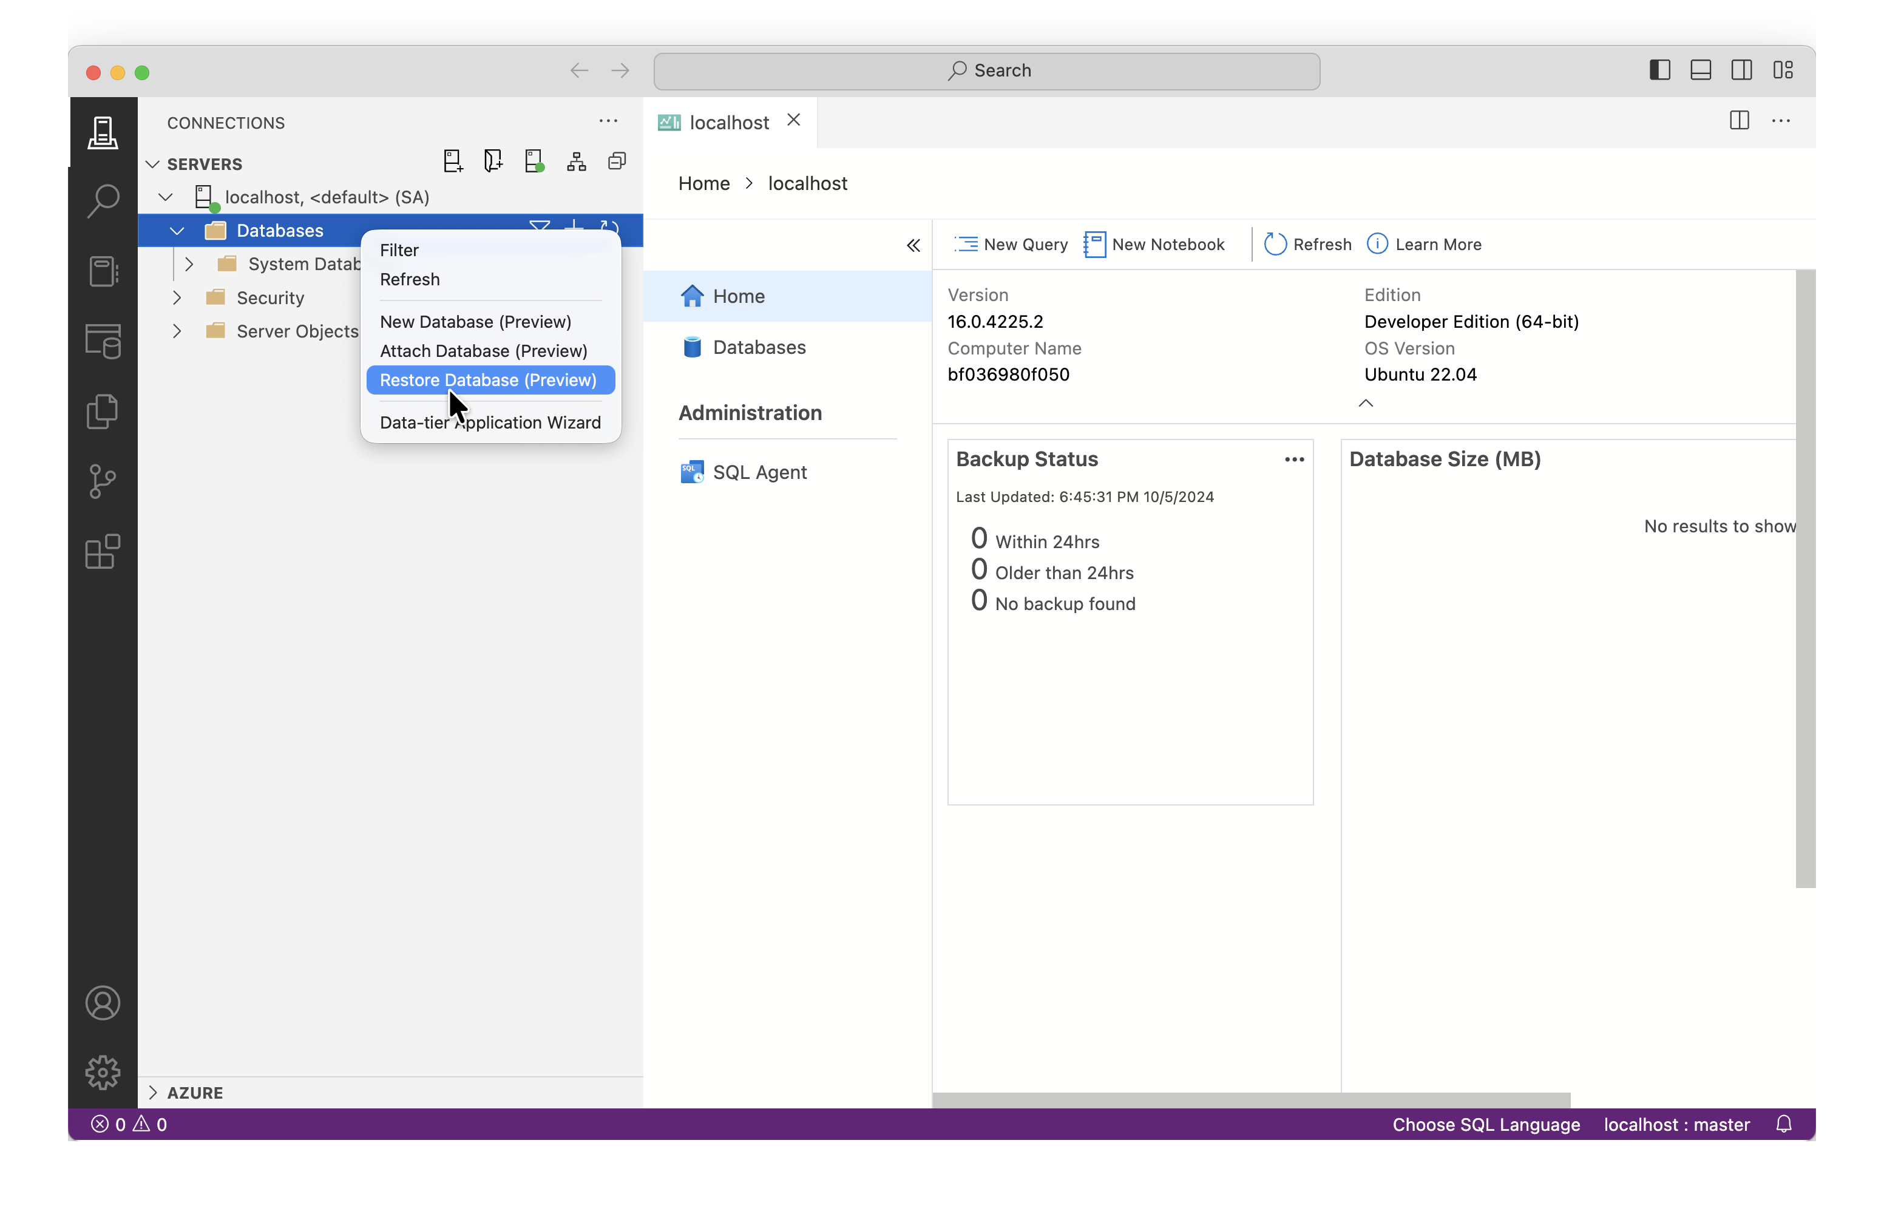The width and height of the screenshot is (1884, 1231).
Task: Click Home breadcrumb link
Action: tap(703, 184)
